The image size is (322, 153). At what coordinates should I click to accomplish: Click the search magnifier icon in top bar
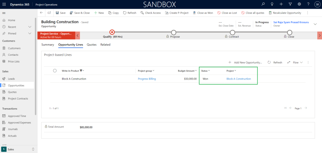[x=263, y=4]
